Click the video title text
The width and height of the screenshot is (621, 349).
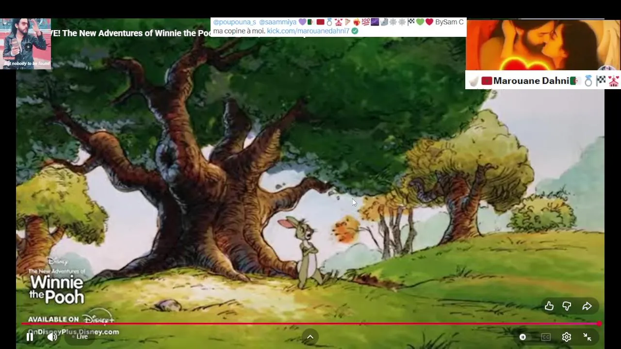pos(131,33)
